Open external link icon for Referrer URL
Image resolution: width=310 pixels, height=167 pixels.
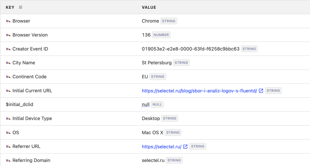point(185,146)
